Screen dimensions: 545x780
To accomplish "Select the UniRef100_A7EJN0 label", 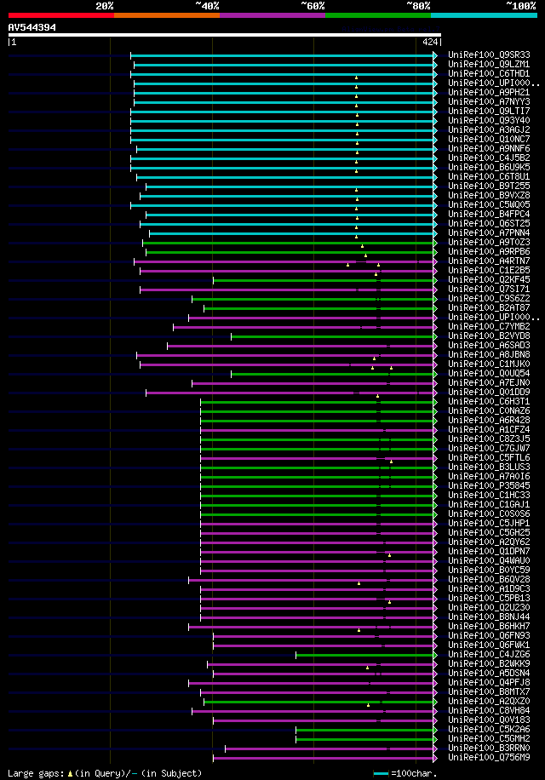I will 489,383.
